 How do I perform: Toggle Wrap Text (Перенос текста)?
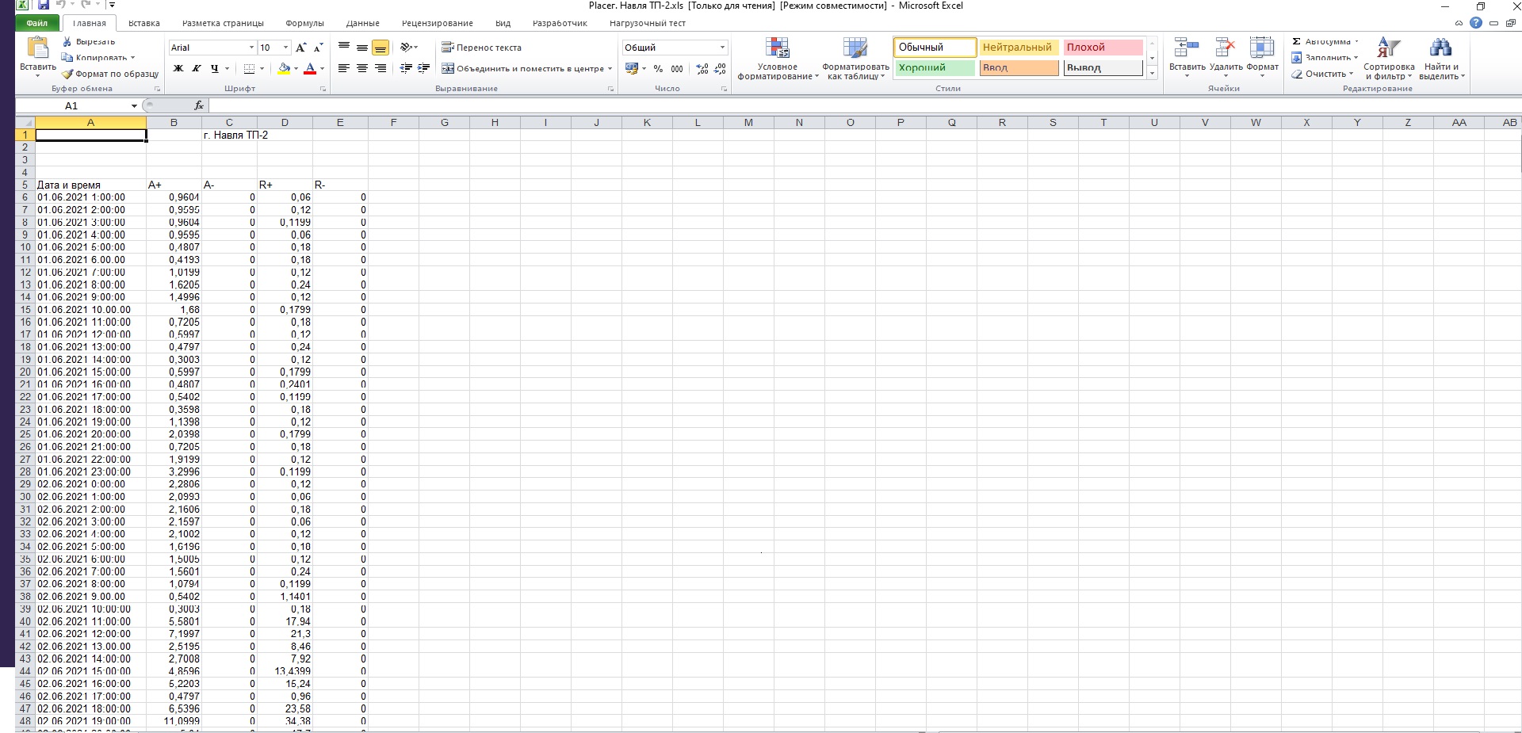point(481,48)
